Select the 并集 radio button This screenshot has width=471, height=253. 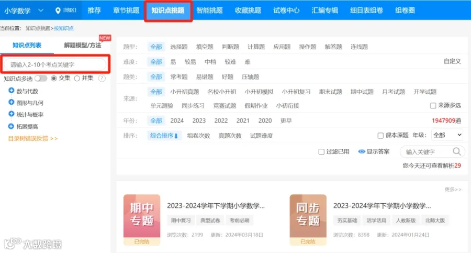pos(77,78)
